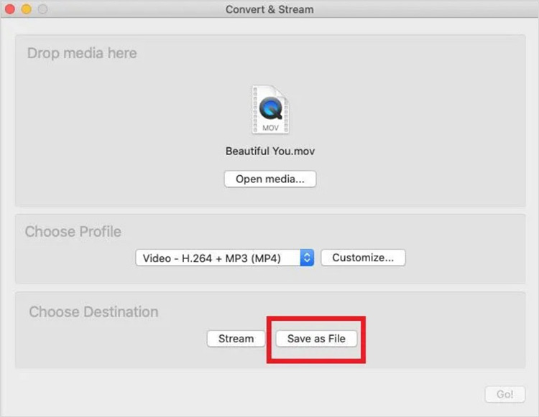Minimize window with the yellow button
539x417 pixels.
point(27,9)
